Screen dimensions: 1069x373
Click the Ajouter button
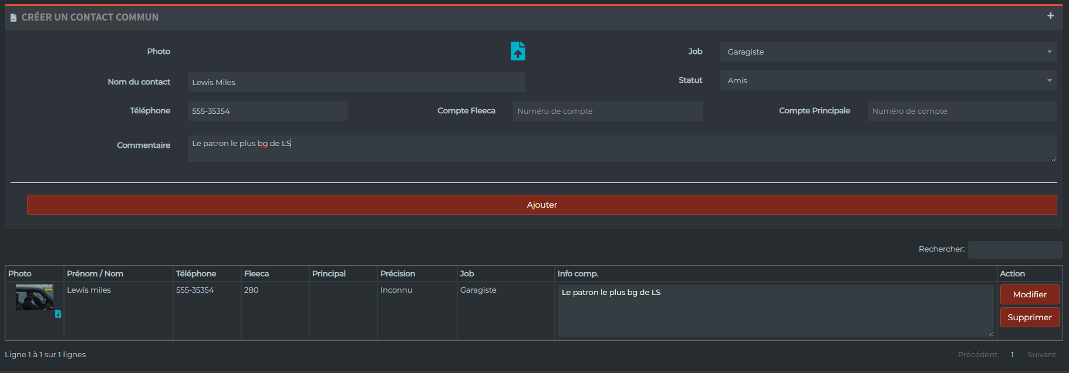pyautogui.click(x=542, y=205)
